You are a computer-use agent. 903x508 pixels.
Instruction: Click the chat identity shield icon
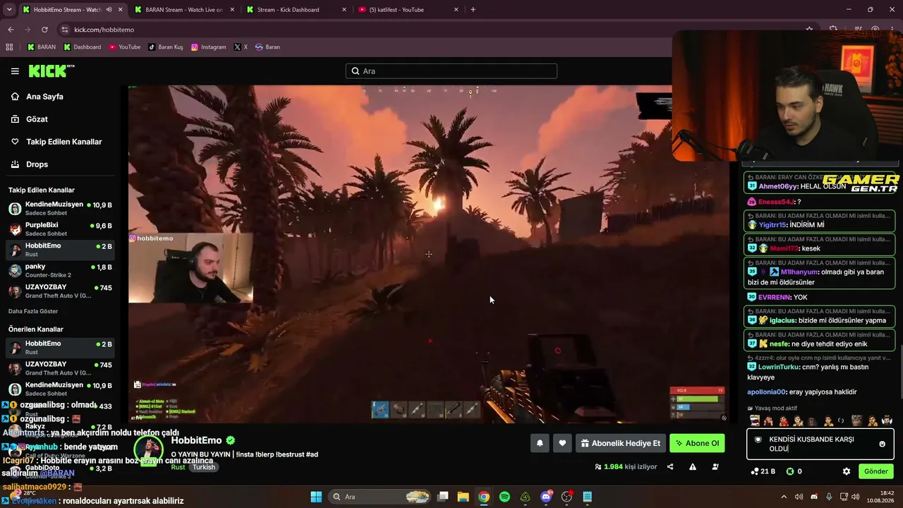(758, 440)
